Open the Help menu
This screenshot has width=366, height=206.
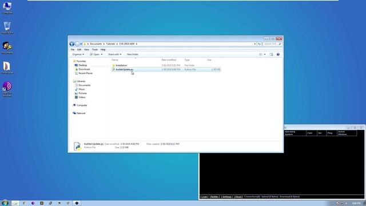tap(103, 50)
